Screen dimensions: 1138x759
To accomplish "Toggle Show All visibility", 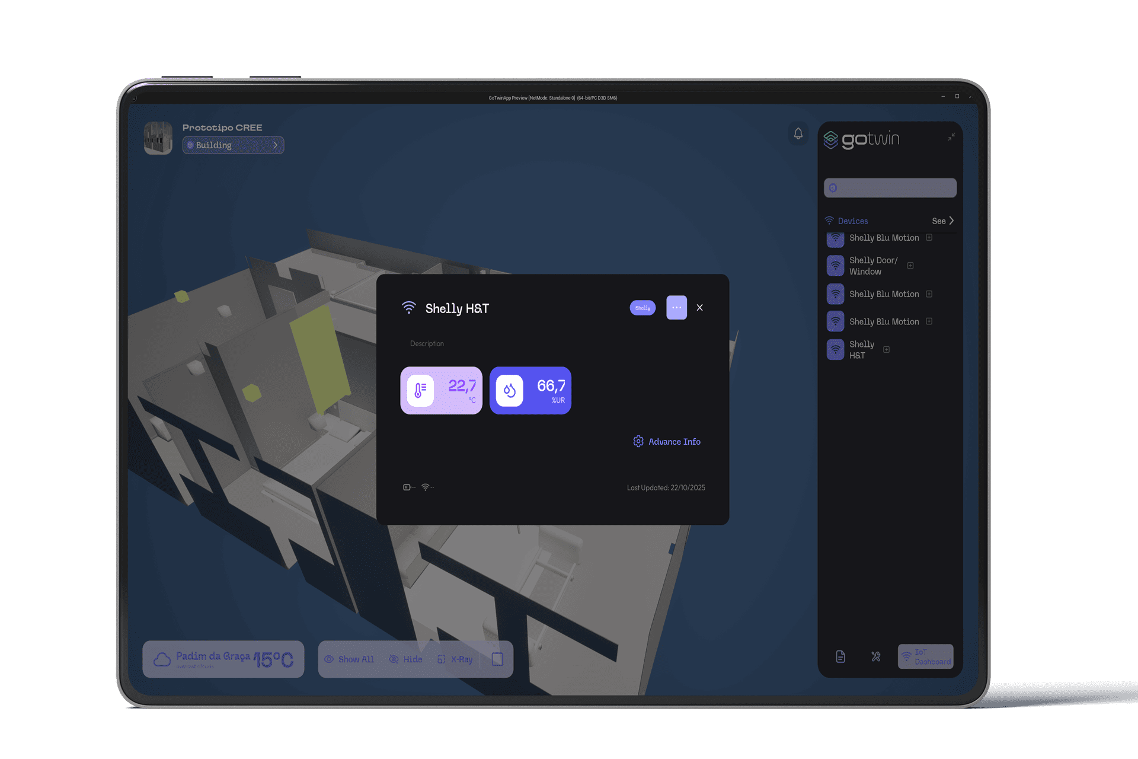I will tap(349, 659).
